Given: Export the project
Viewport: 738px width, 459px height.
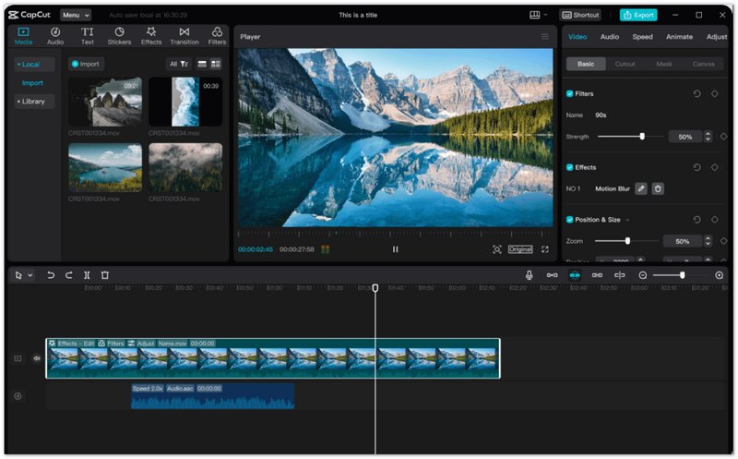Looking at the screenshot, I should click(x=638, y=15).
